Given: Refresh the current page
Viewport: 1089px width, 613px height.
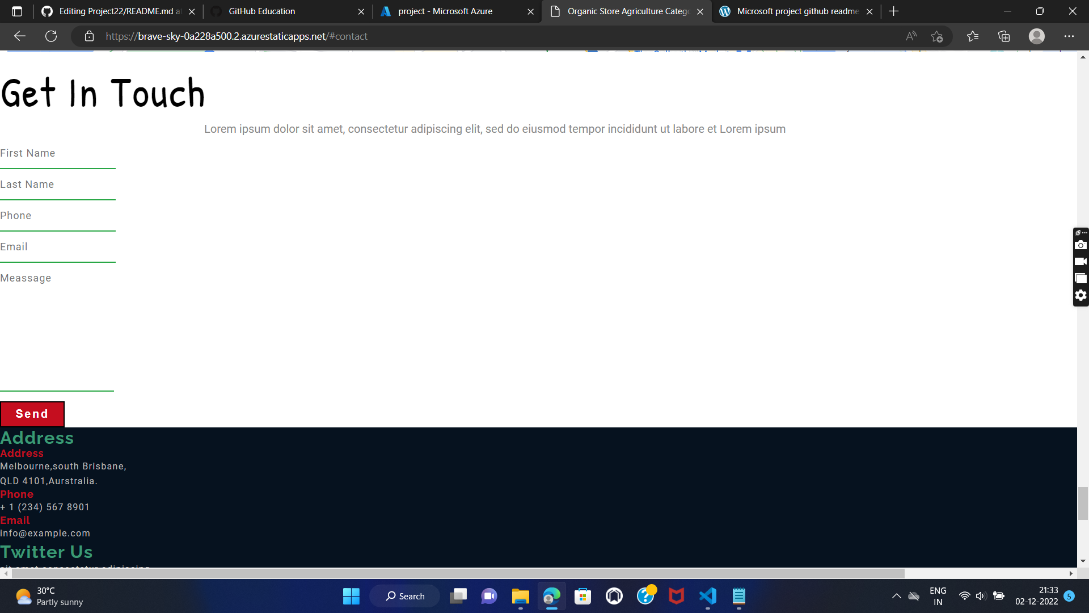Looking at the screenshot, I should 51,36.
